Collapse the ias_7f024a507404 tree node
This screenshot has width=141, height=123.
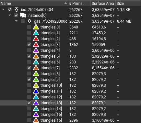[x=3, y=9]
